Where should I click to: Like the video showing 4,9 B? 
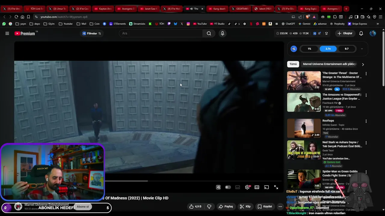tap(195, 206)
